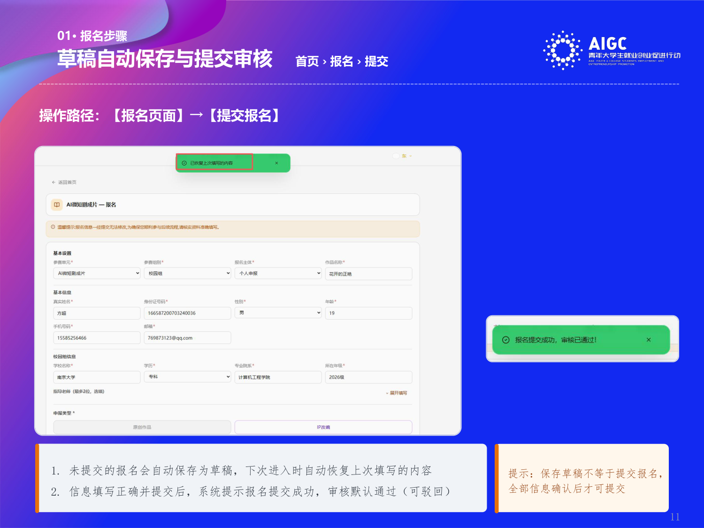Toggle the switch next to user 东
The image size is (704, 528).
point(396,156)
